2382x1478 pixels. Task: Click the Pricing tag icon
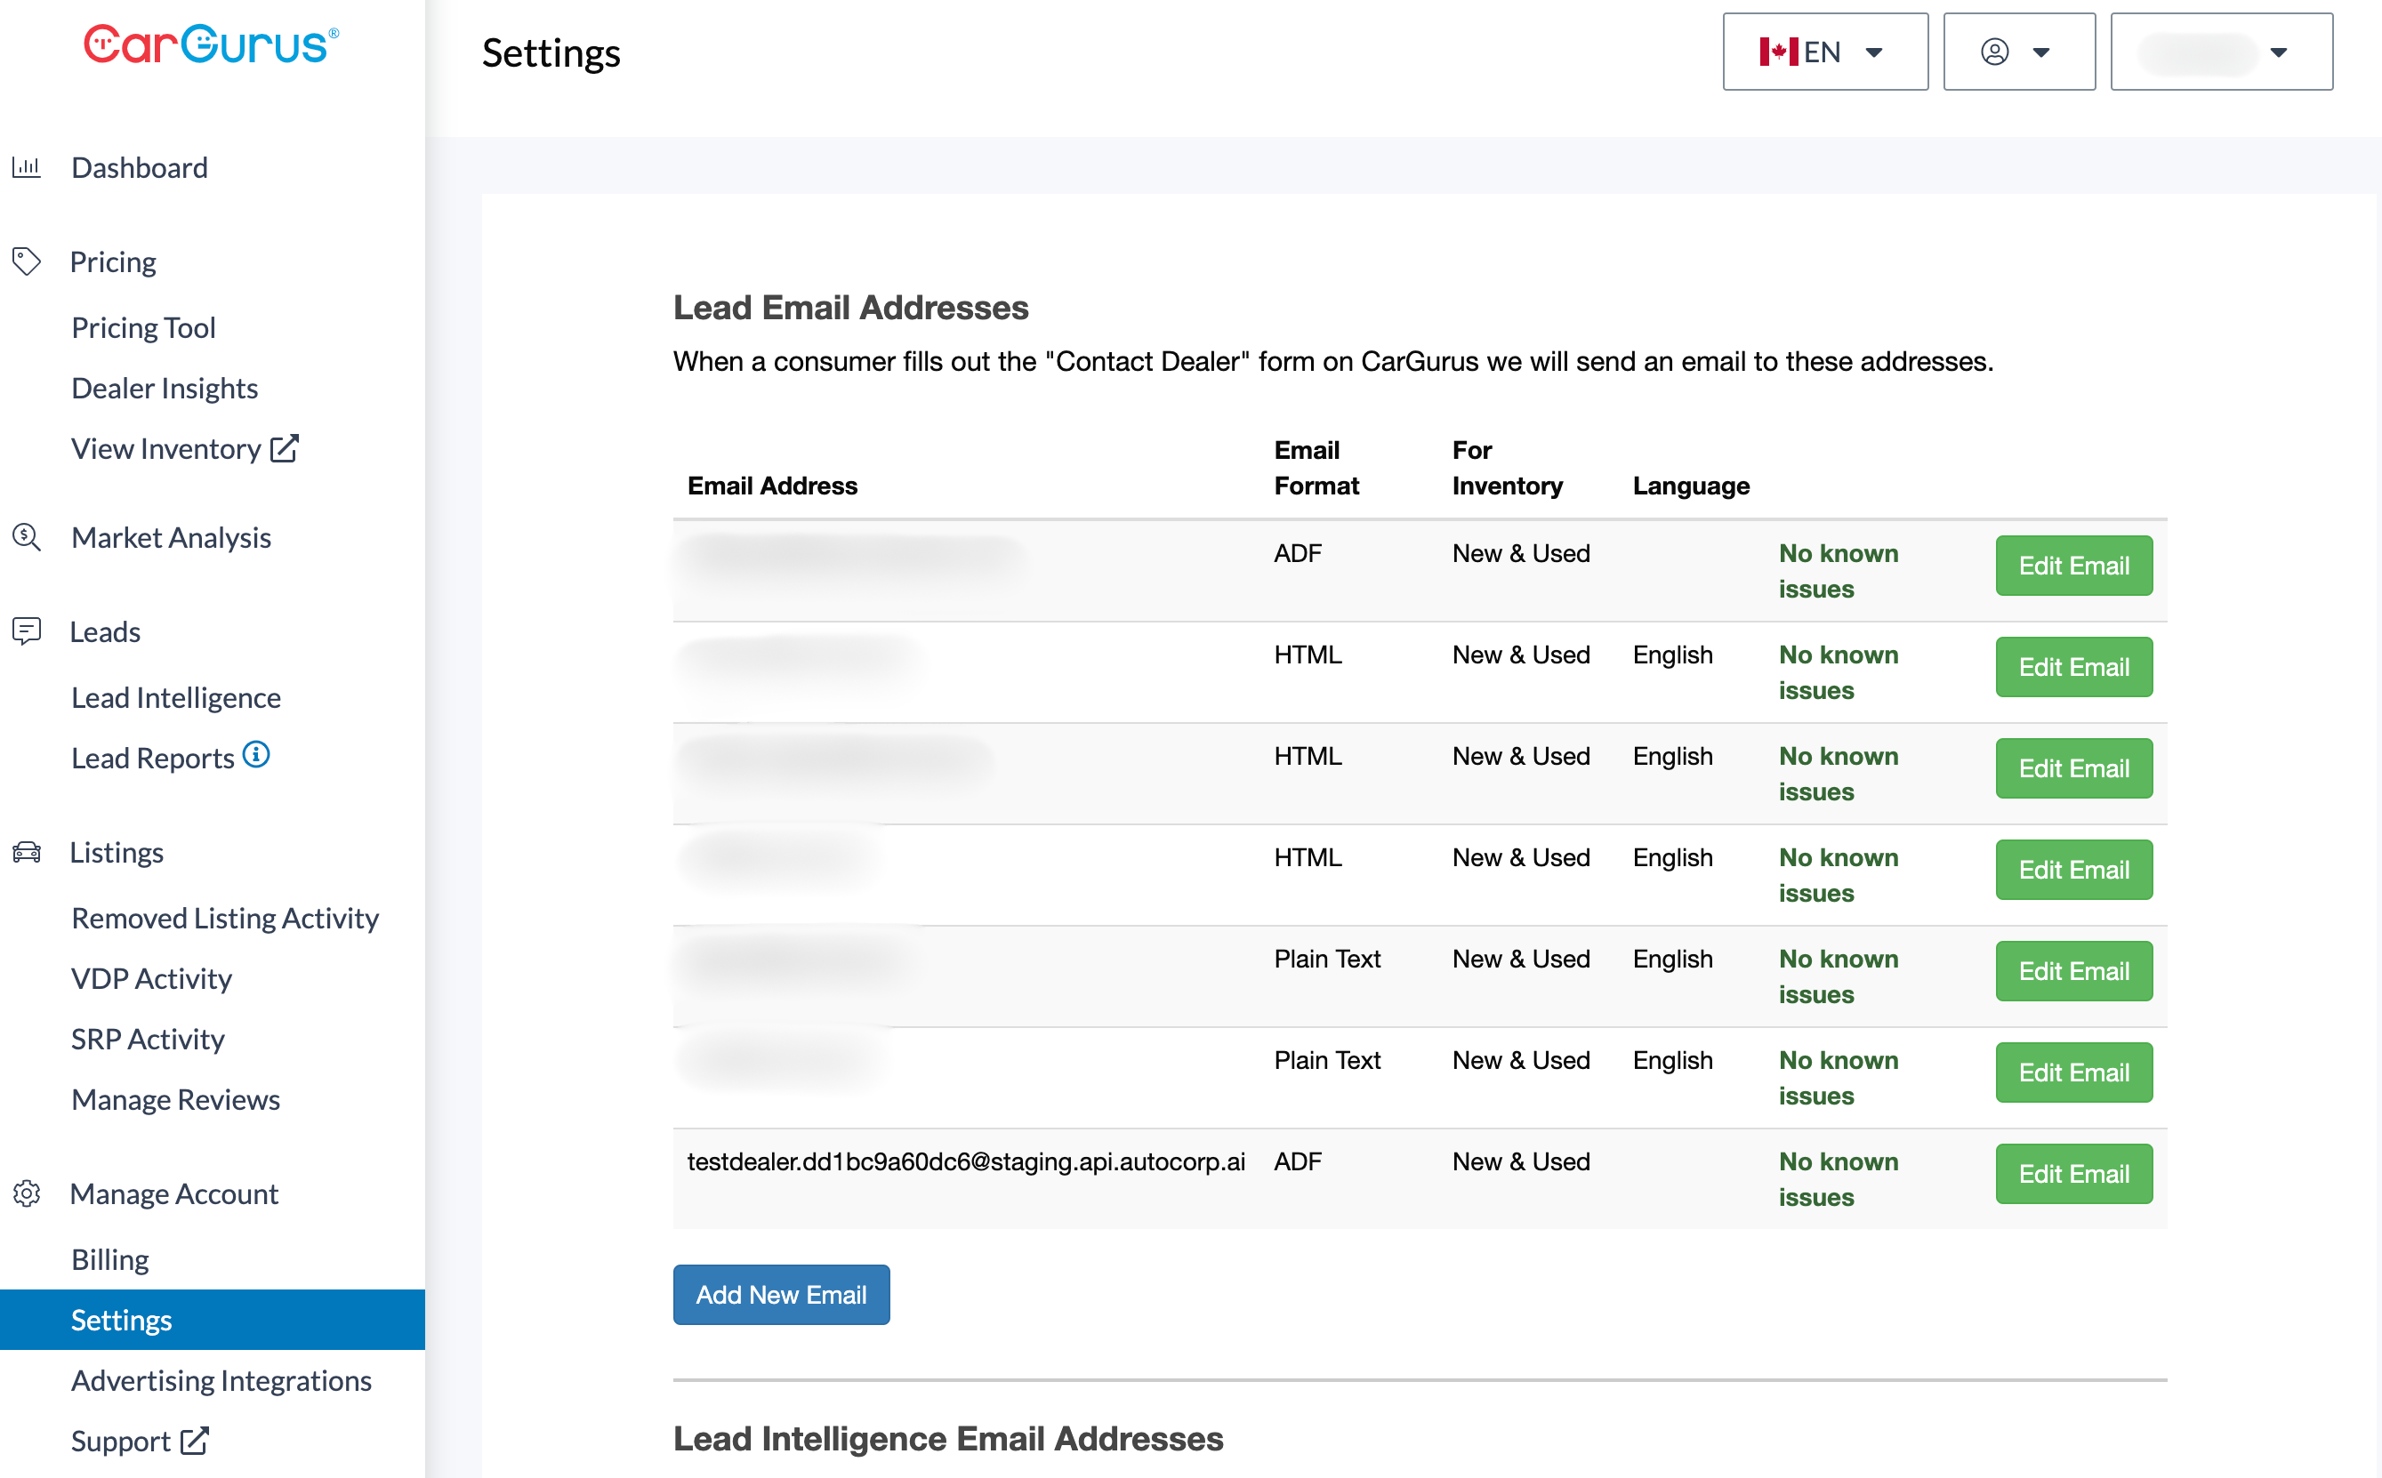point(27,261)
